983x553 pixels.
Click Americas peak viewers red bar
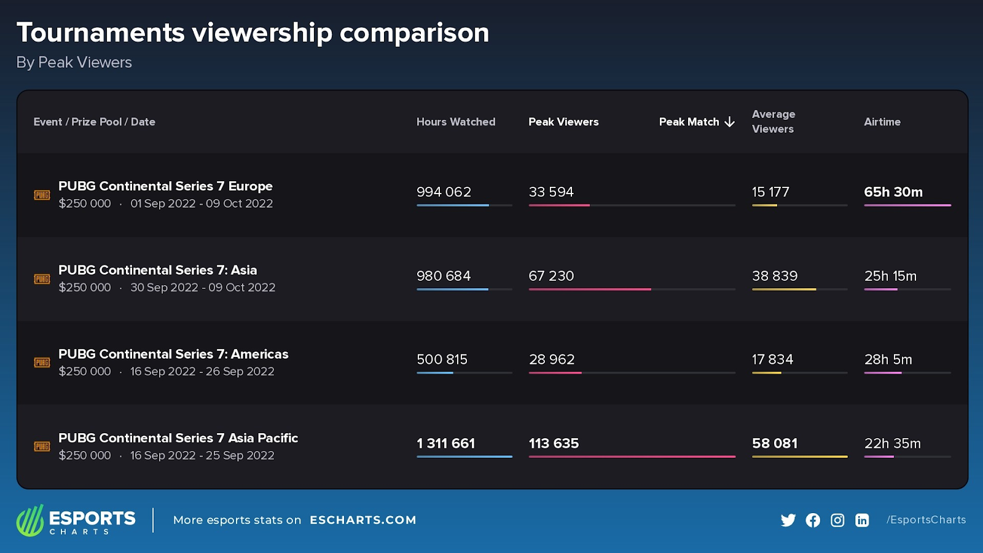pos(555,373)
